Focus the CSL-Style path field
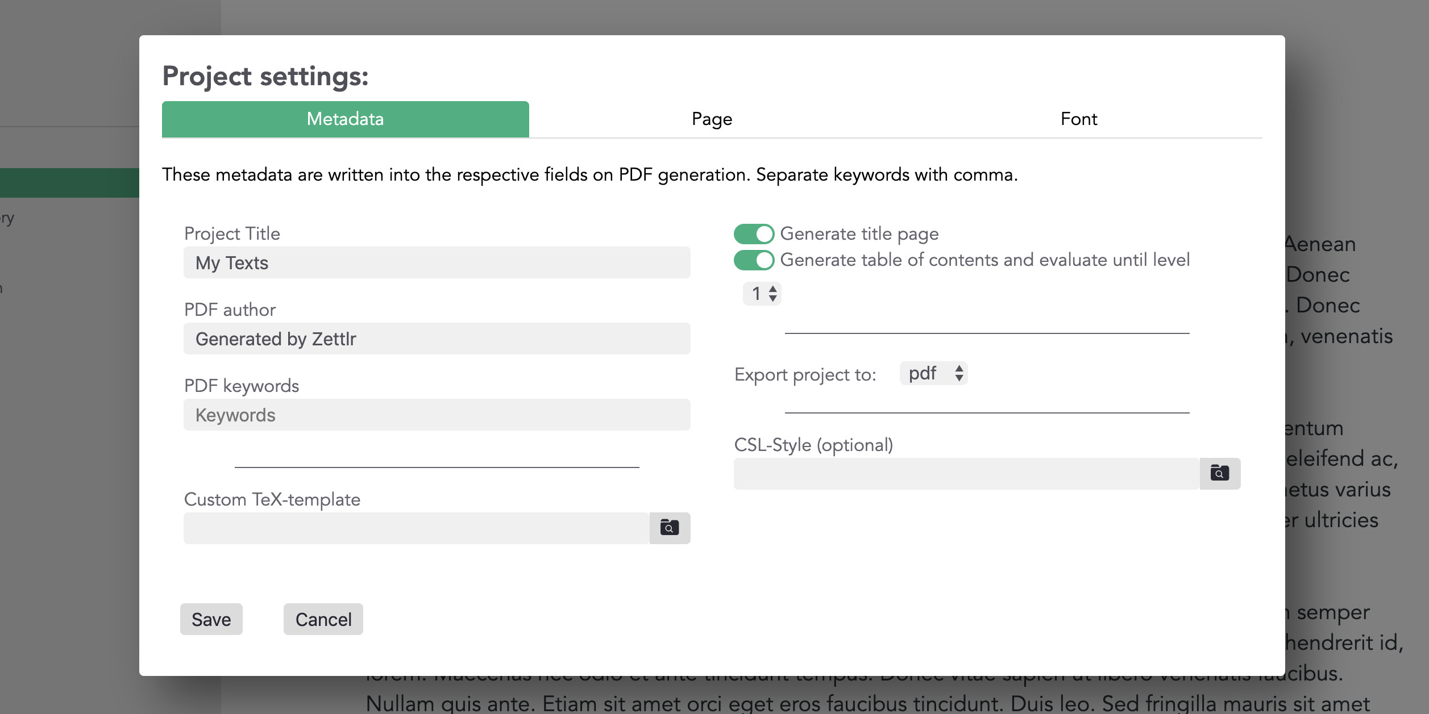 point(967,474)
